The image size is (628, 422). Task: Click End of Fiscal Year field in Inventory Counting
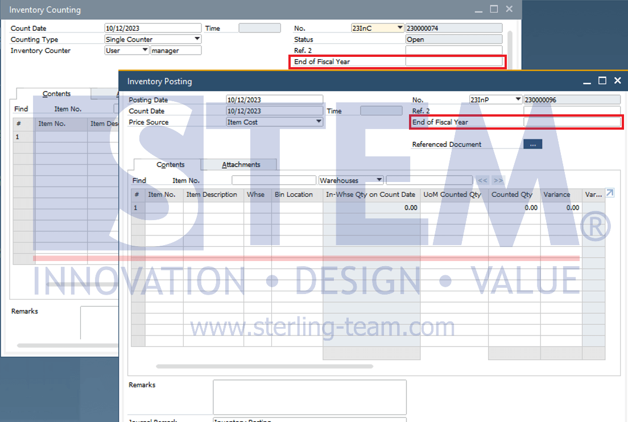pyautogui.click(x=454, y=61)
